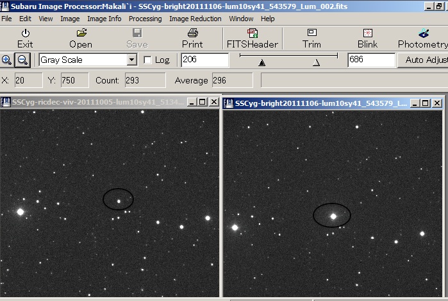Open the Image Reduction menu

(195, 19)
